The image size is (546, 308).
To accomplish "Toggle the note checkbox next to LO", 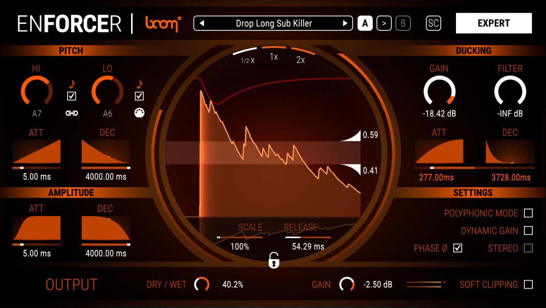I will click(139, 96).
